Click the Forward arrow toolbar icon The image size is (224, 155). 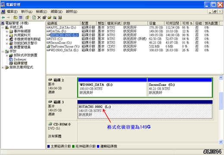click(x=8, y=18)
